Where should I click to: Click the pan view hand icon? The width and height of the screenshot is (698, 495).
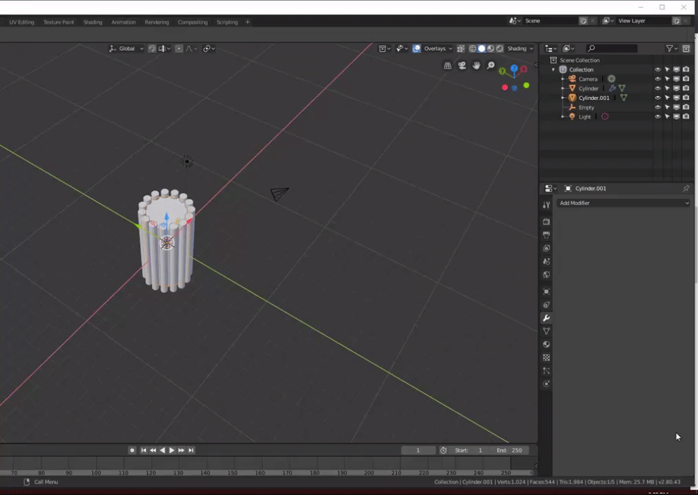[477, 66]
